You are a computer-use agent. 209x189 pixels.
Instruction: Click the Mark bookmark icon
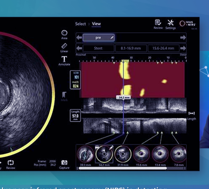(x=64, y=96)
